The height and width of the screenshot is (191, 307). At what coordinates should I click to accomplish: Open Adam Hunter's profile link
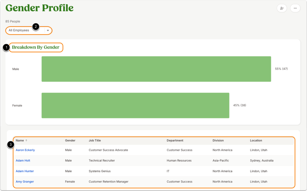pos(25,171)
